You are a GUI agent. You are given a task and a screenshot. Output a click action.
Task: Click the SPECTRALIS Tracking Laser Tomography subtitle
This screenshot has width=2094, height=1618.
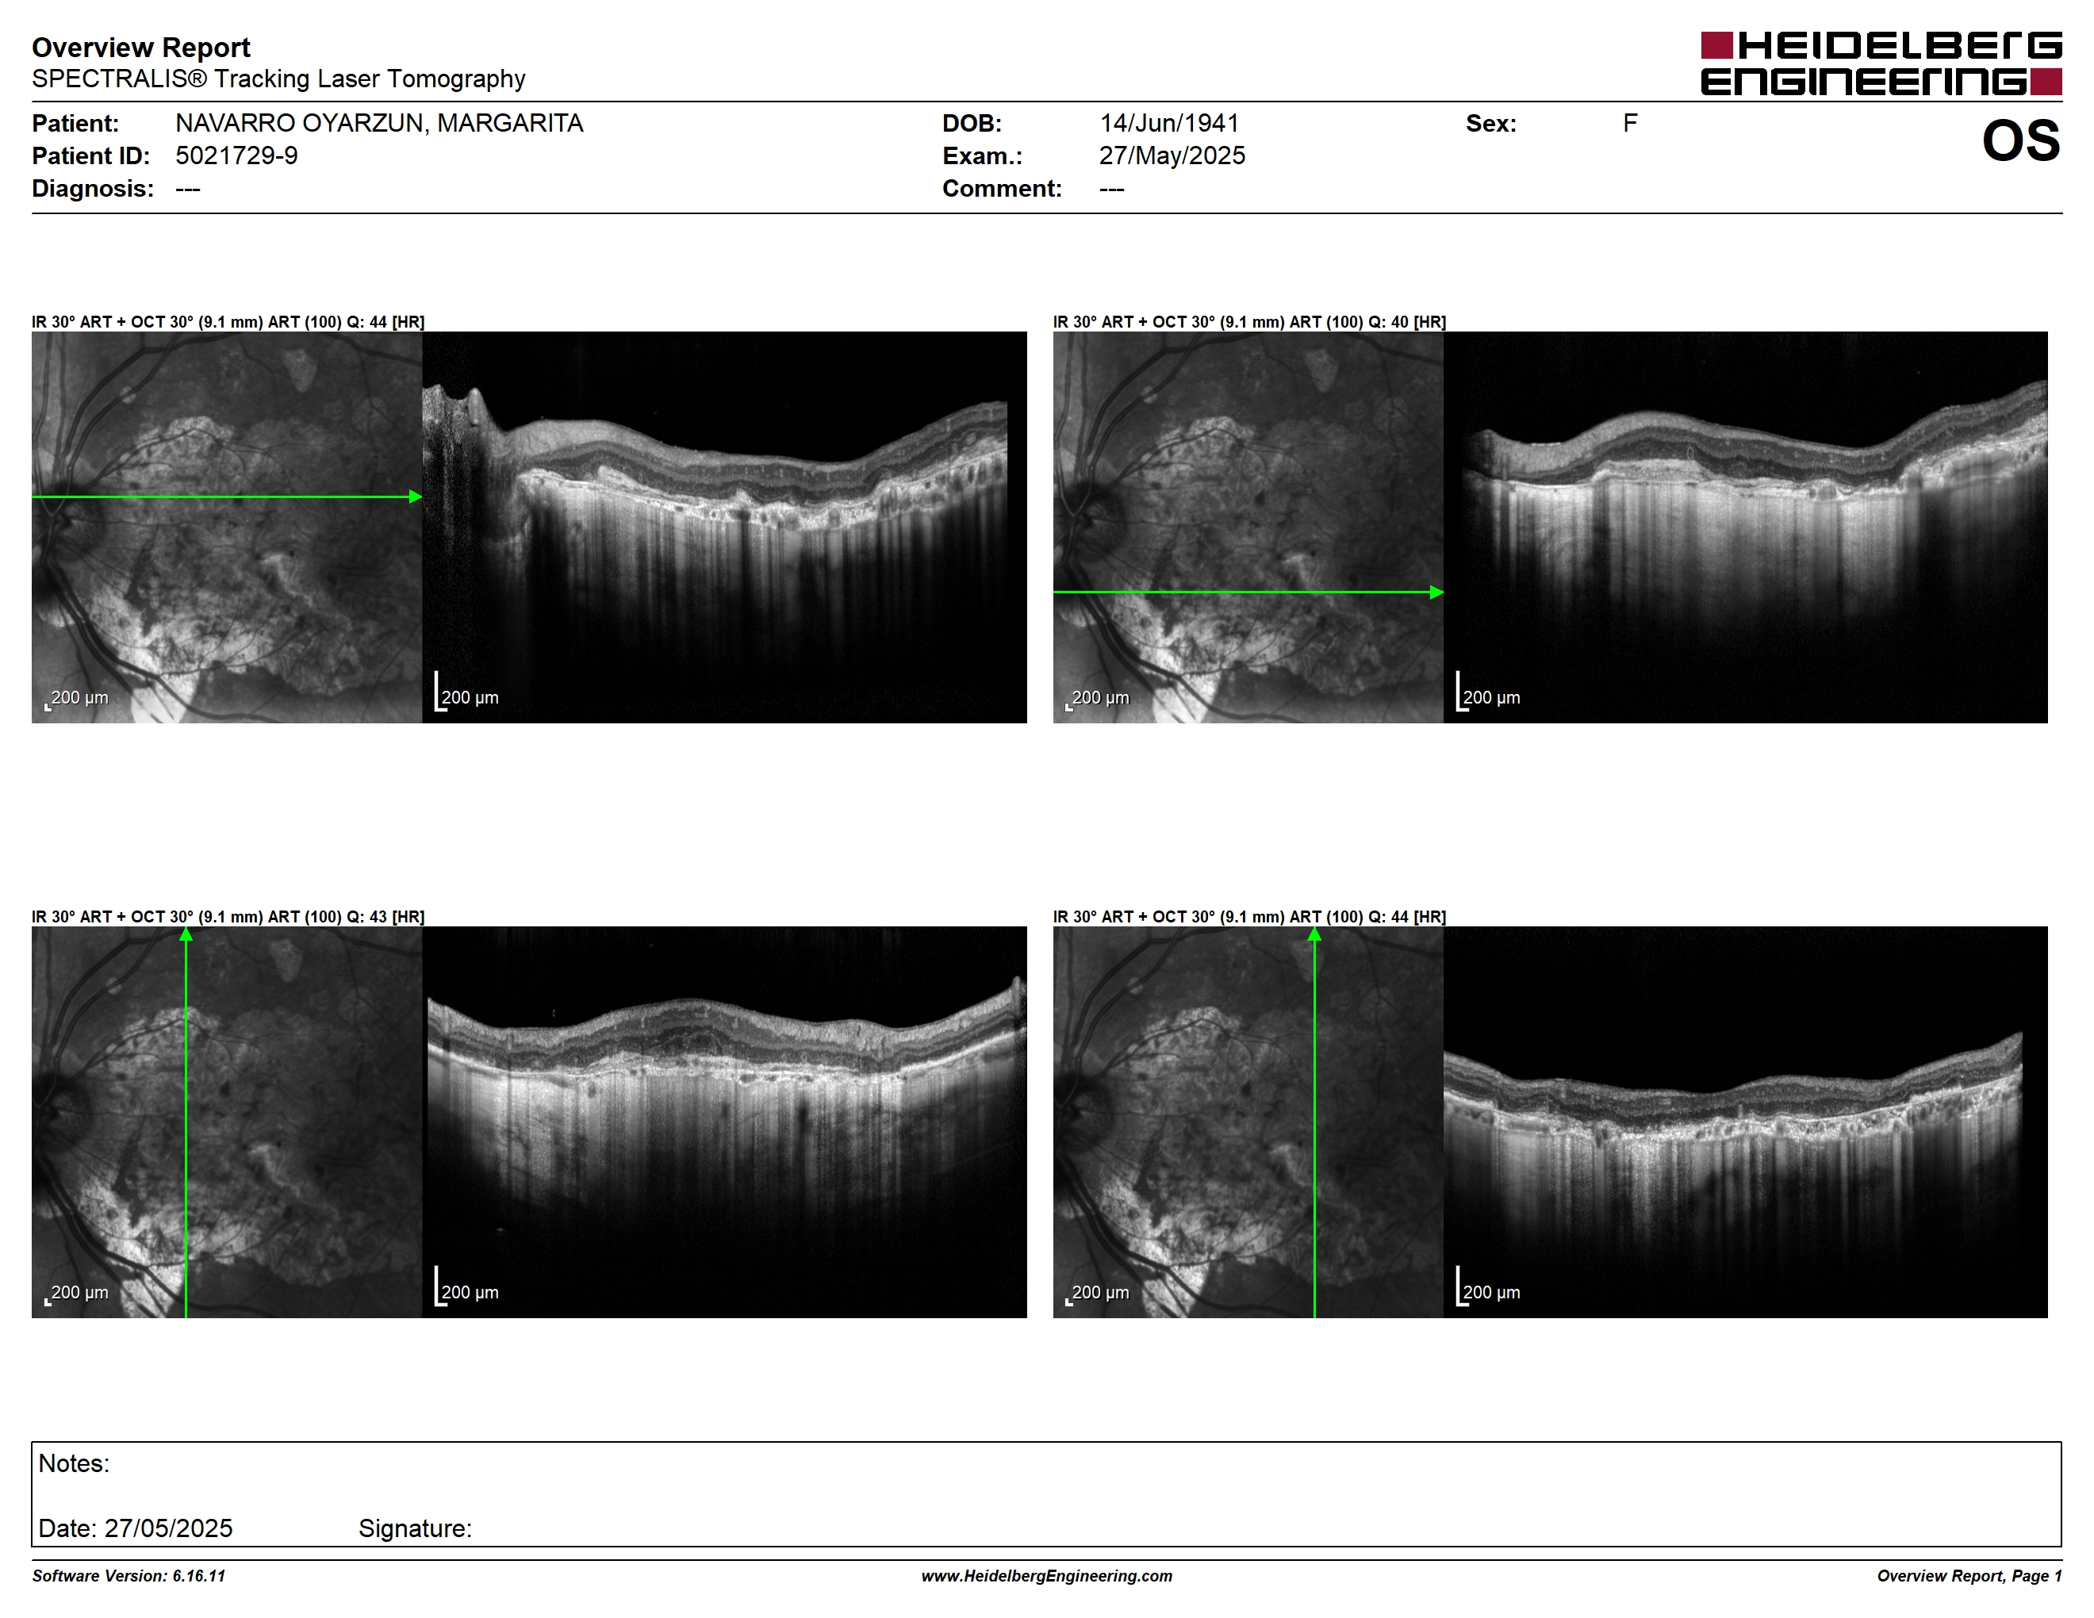click(278, 79)
